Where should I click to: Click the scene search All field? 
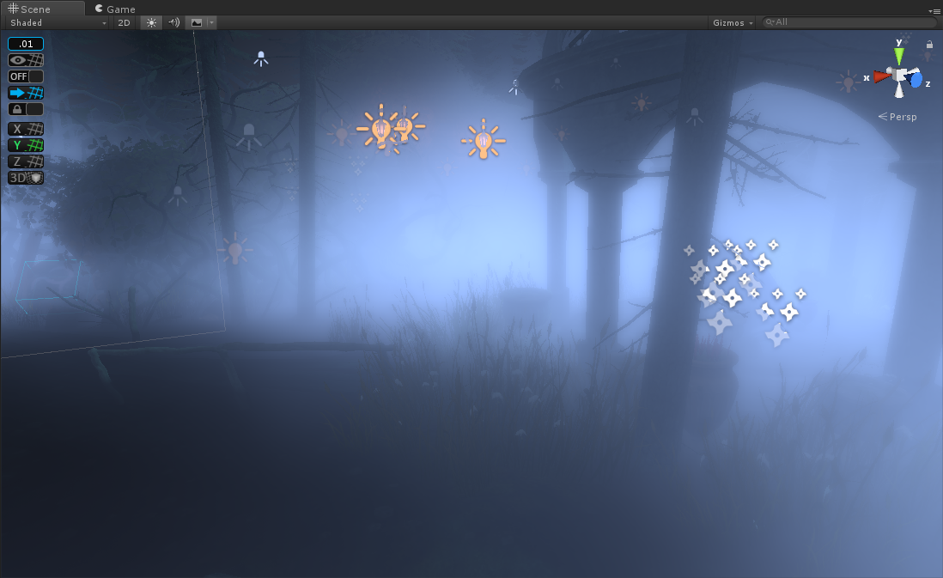[x=849, y=22]
